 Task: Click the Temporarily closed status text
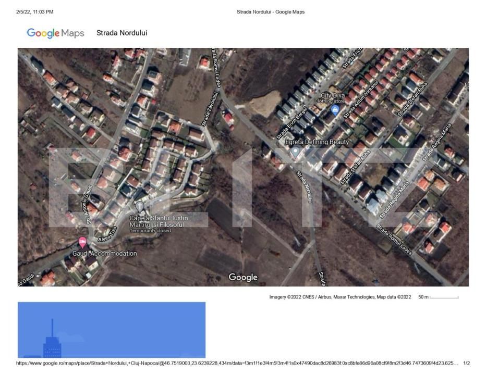pyautogui.click(x=150, y=230)
